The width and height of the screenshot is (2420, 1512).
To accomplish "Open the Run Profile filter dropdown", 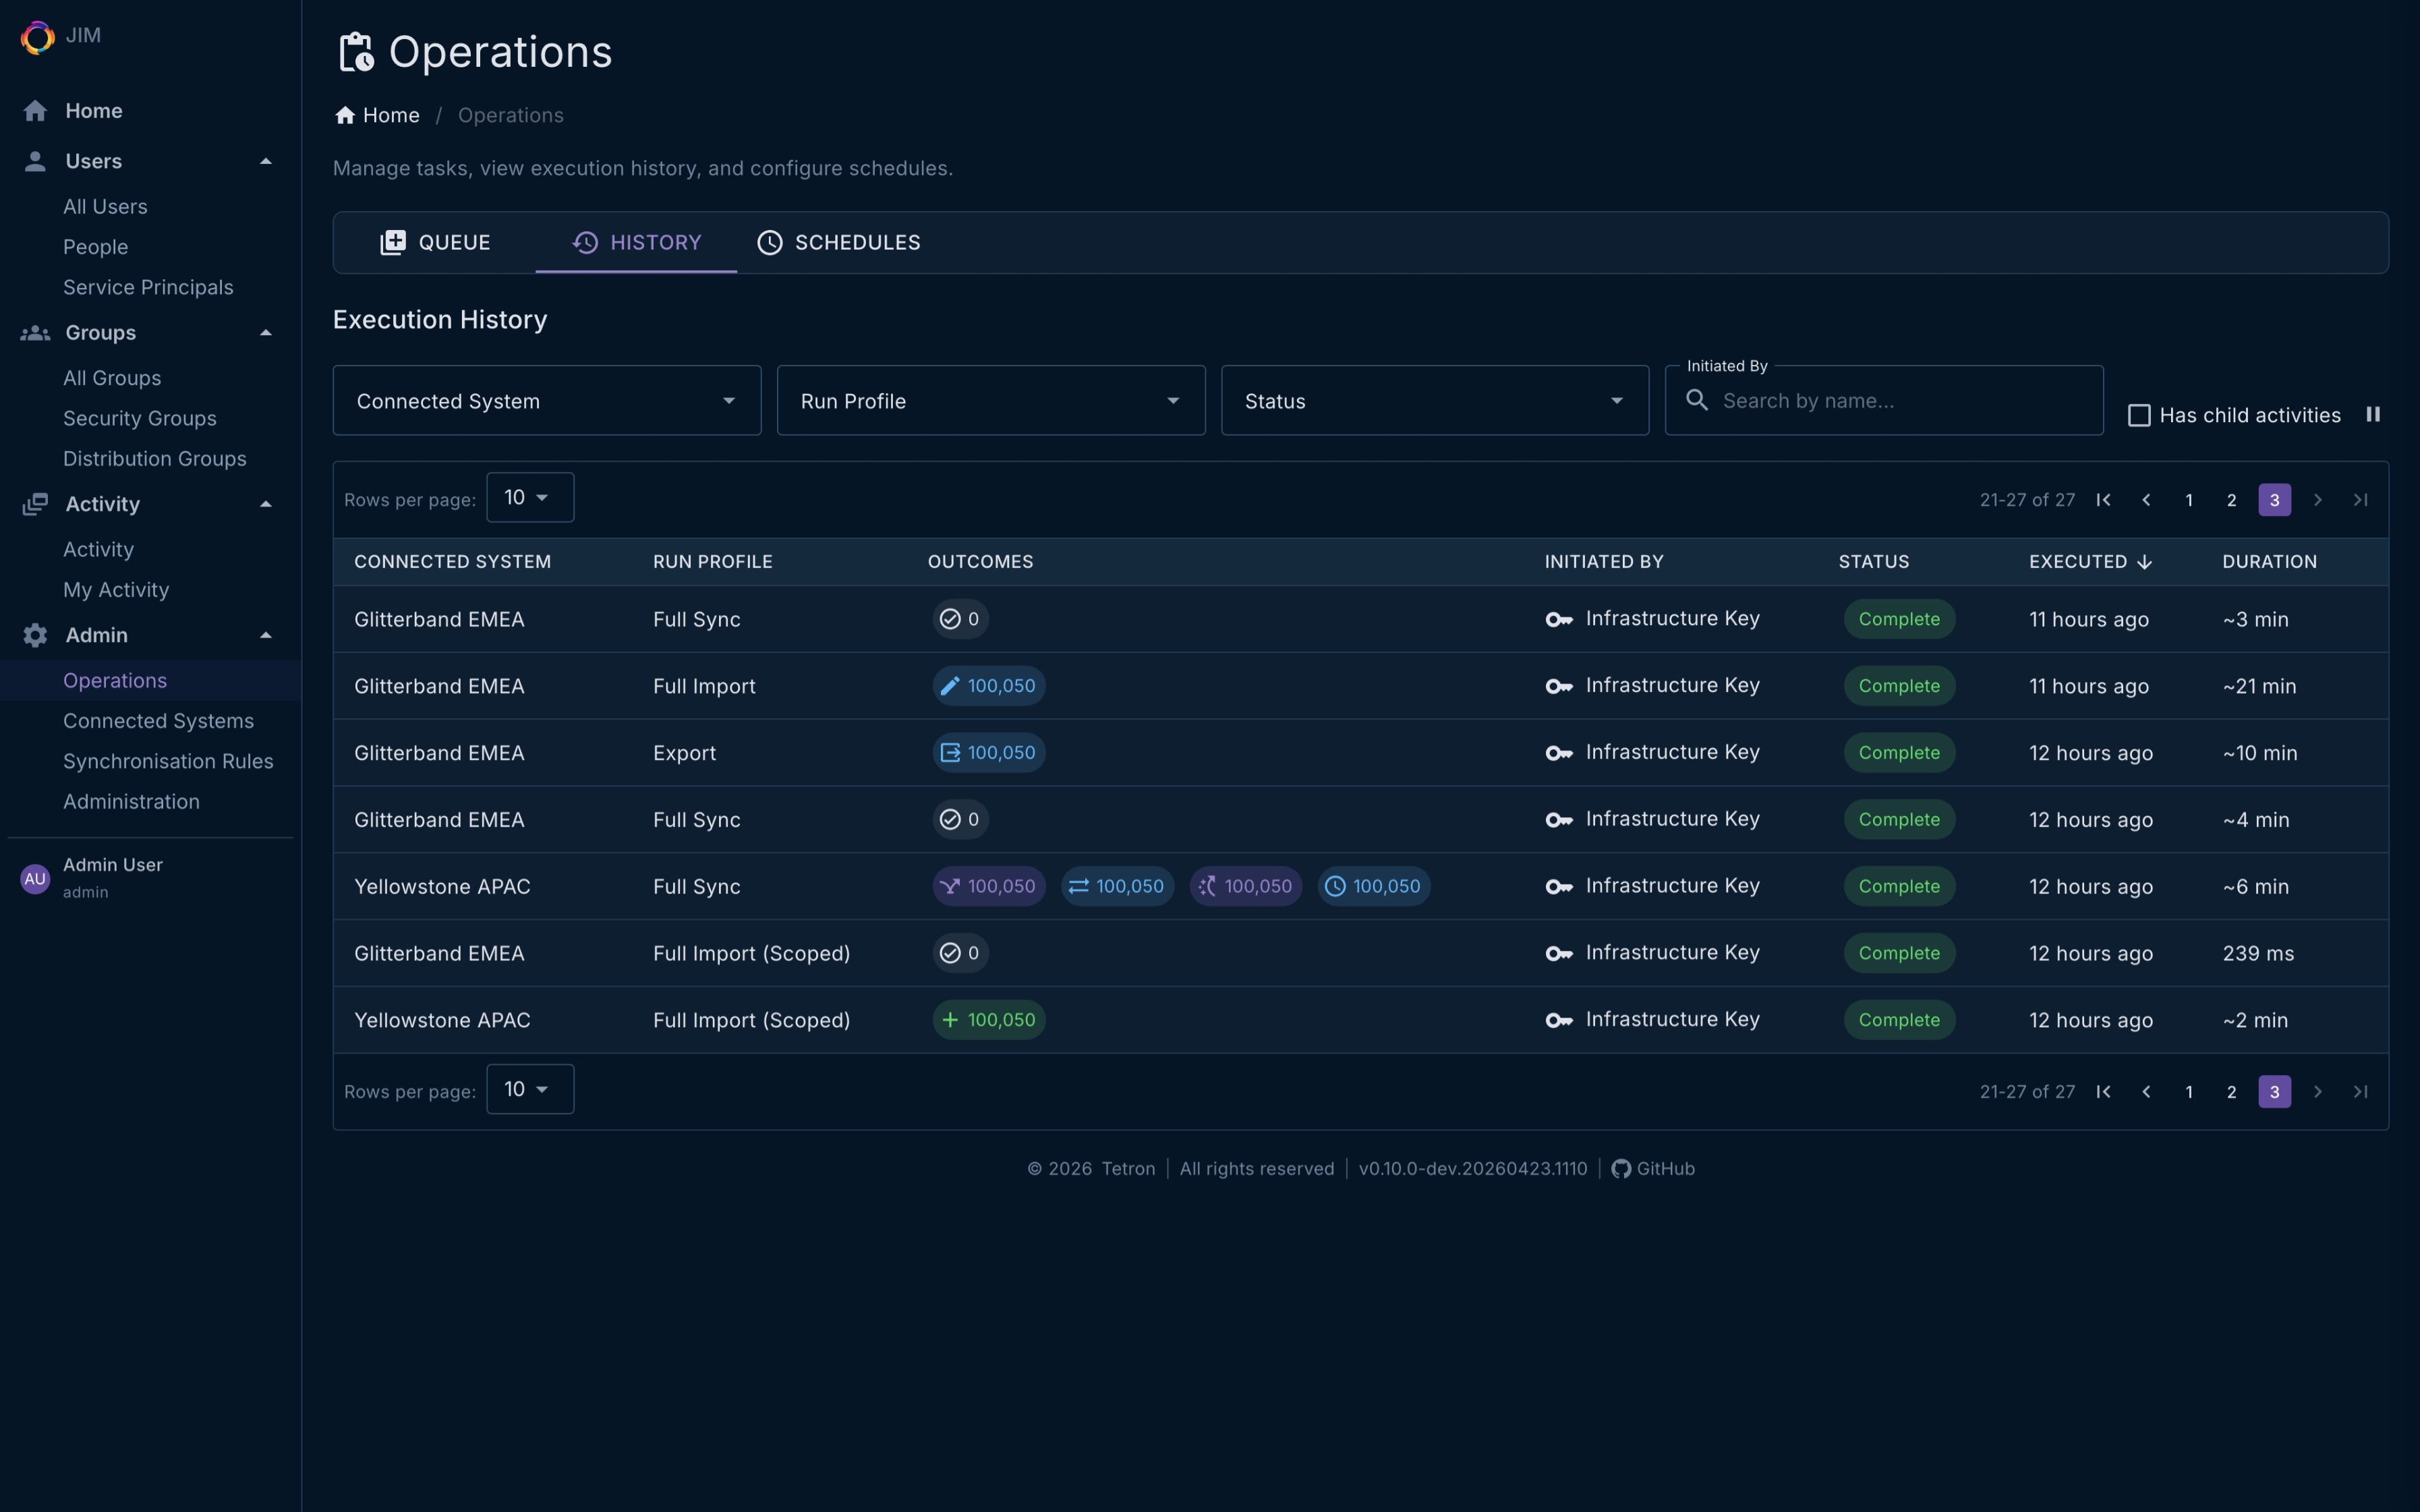I will coord(990,401).
